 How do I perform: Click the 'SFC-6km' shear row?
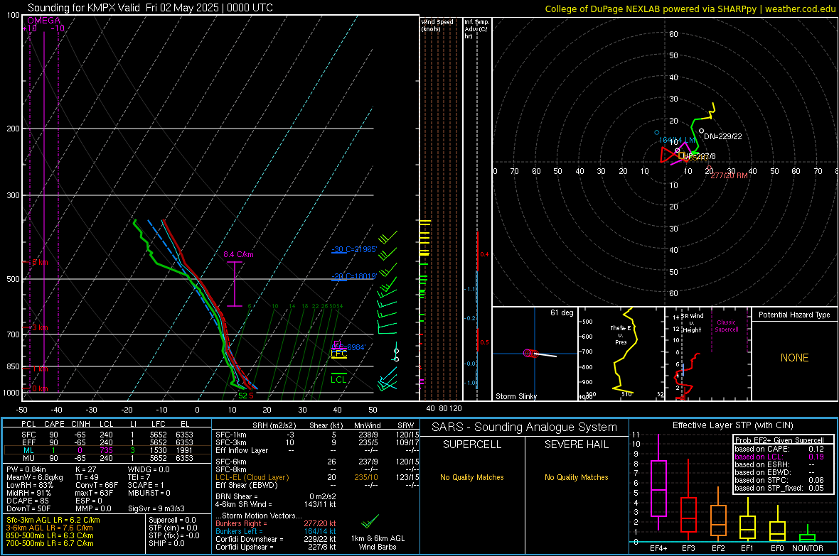coord(317,462)
